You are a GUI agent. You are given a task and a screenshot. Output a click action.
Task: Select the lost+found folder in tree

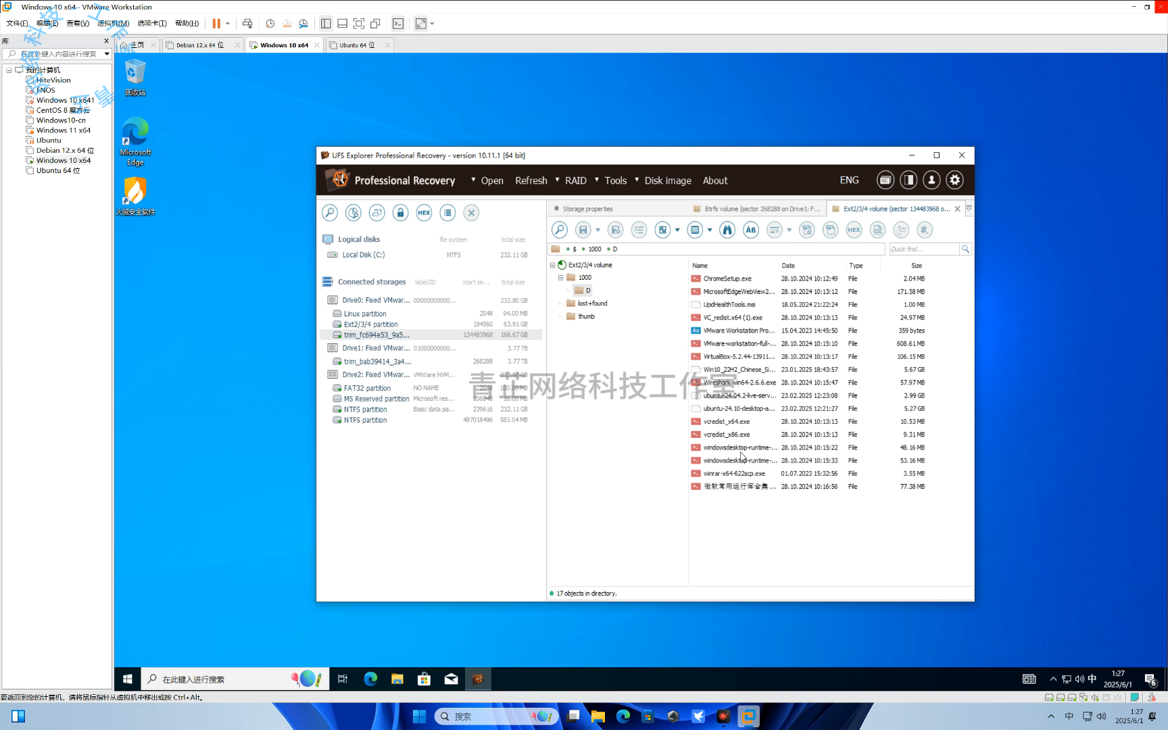tap(592, 303)
